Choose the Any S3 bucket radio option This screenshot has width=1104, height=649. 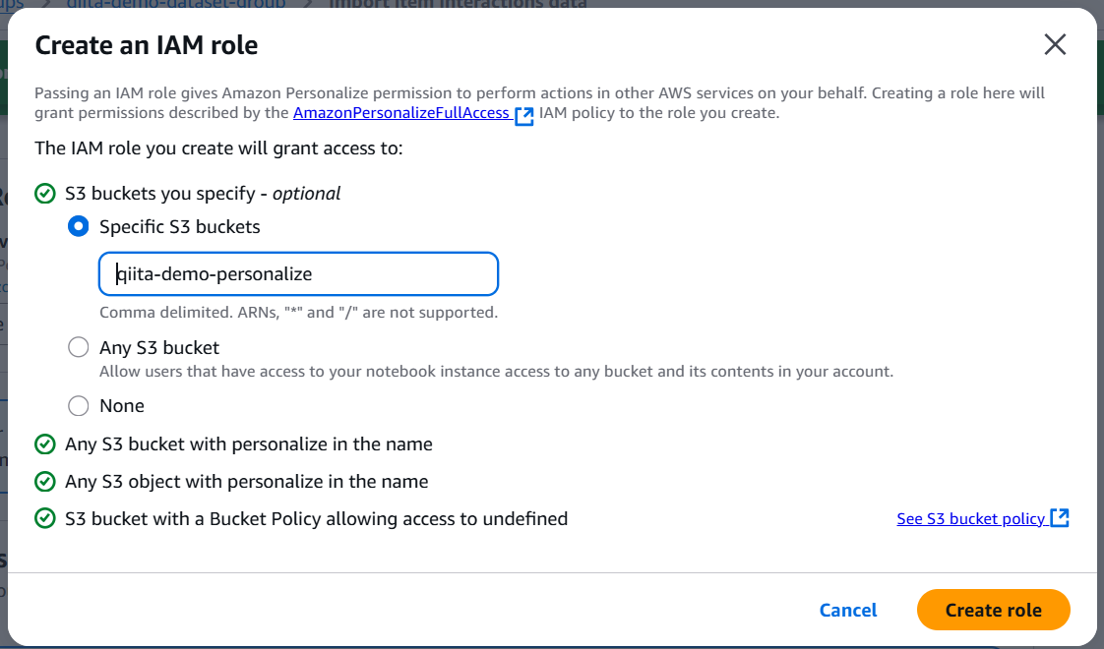(x=79, y=348)
